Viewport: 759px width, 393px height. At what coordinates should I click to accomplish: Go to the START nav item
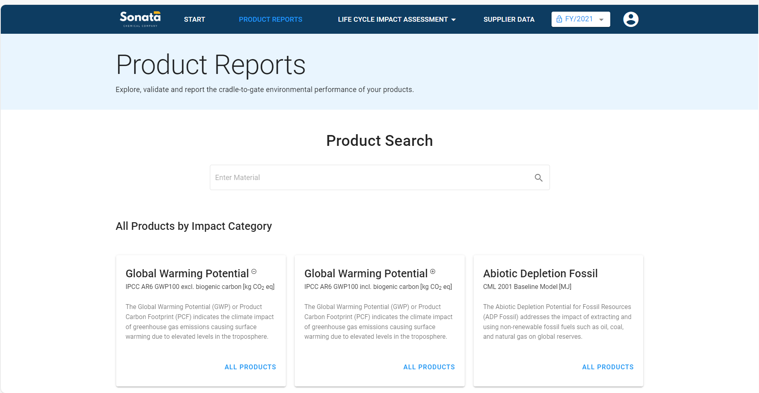(x=194, y=19)
